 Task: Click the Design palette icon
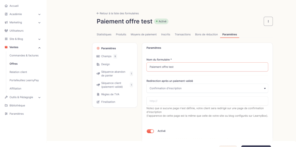pos(98,64)
